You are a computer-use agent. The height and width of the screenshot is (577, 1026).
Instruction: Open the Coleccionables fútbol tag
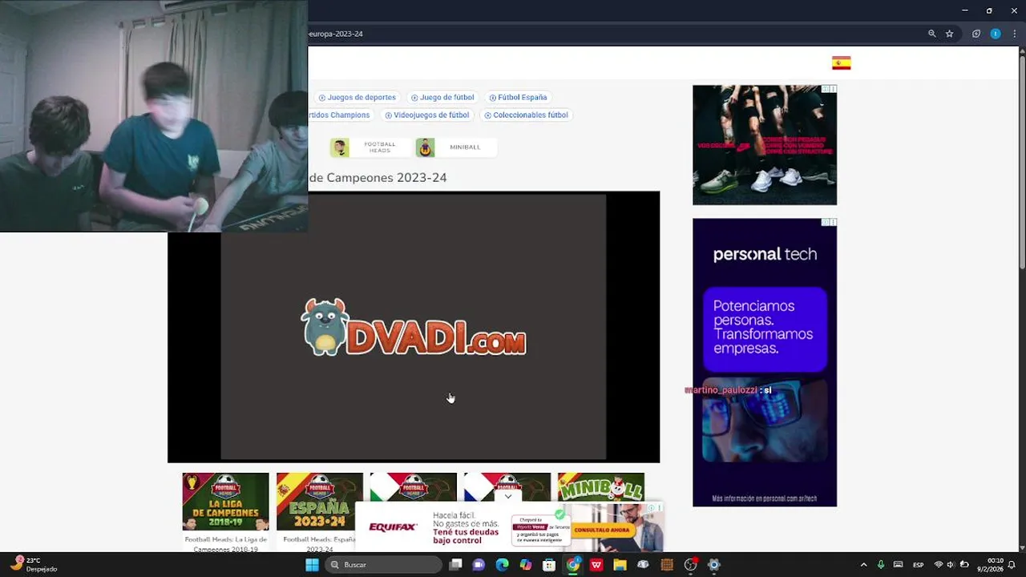[526, 115]
